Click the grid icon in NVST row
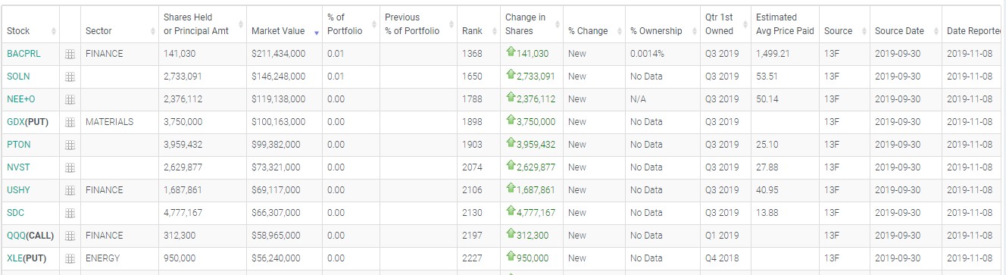This screenshot has width=1006, height=275. coord(70,167)
